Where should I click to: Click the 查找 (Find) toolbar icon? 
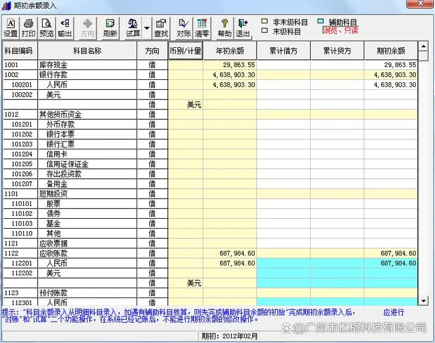[161, 28]
